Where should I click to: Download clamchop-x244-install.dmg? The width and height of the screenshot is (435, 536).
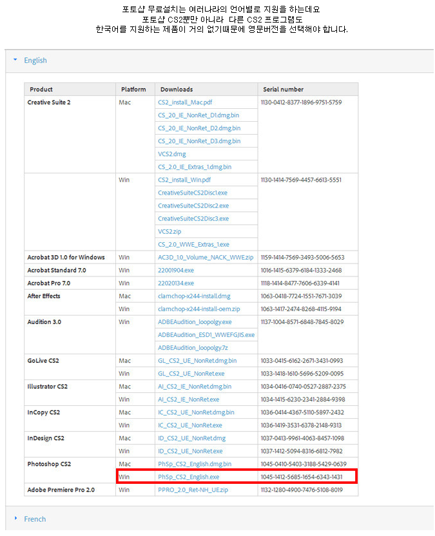pos(194,296)
